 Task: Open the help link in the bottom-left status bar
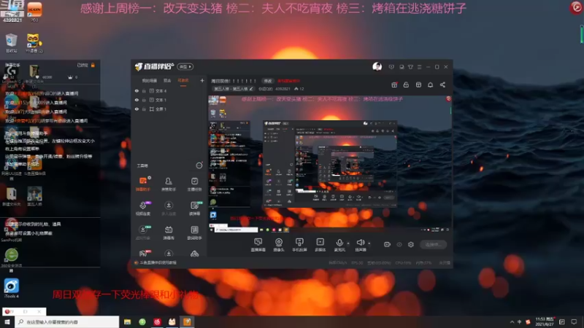coord(158,262)
